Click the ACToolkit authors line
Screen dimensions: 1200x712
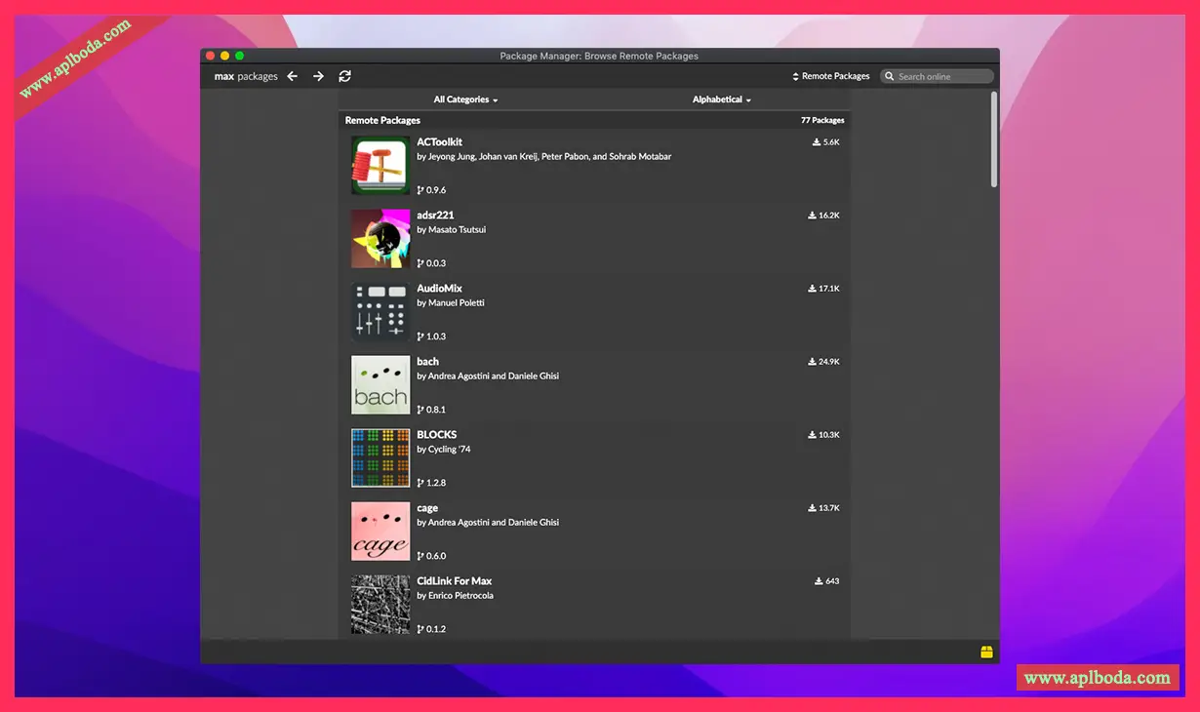point(543,157)
